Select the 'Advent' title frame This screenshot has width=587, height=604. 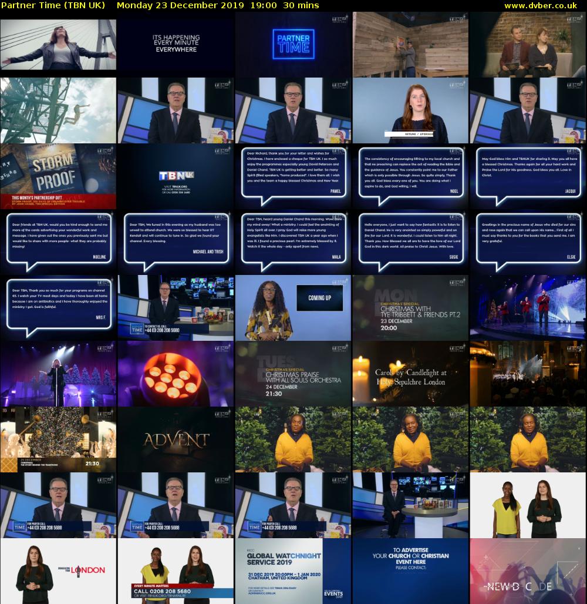click(176, 439)
